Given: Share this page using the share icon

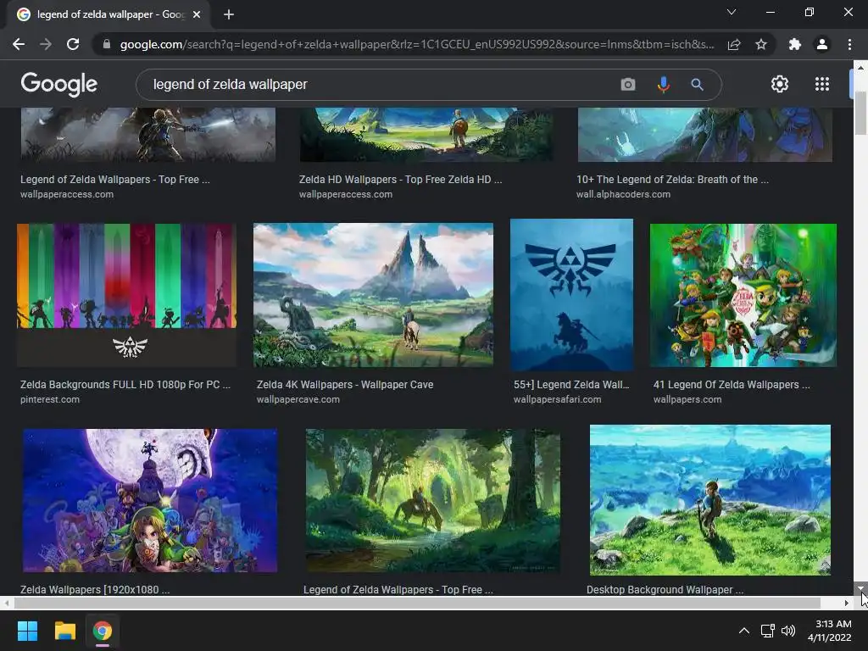Looking at the screenshot, I should 734,44.
